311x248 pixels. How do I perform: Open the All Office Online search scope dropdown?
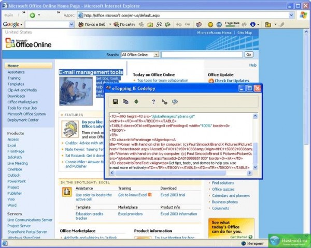(x=157, y=55)
